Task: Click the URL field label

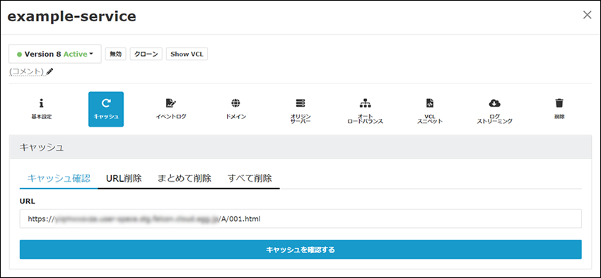Action: point(28,201)
